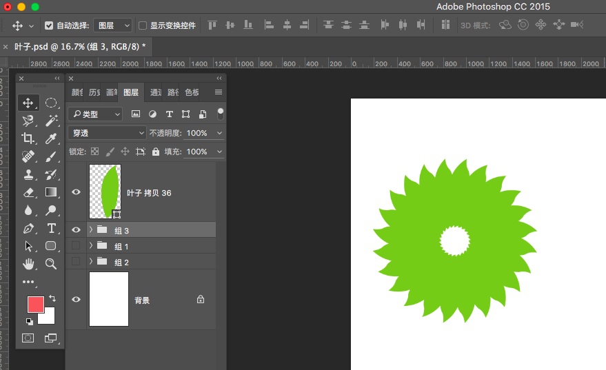The width and height of the screenshot is (606, 370).
Task: Expand the 组 2 group
Action: pos(91,261)
